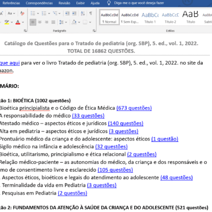
Task: Click the 'Diga-me o que você deseja fazer' field
Action: click(139, 3)
